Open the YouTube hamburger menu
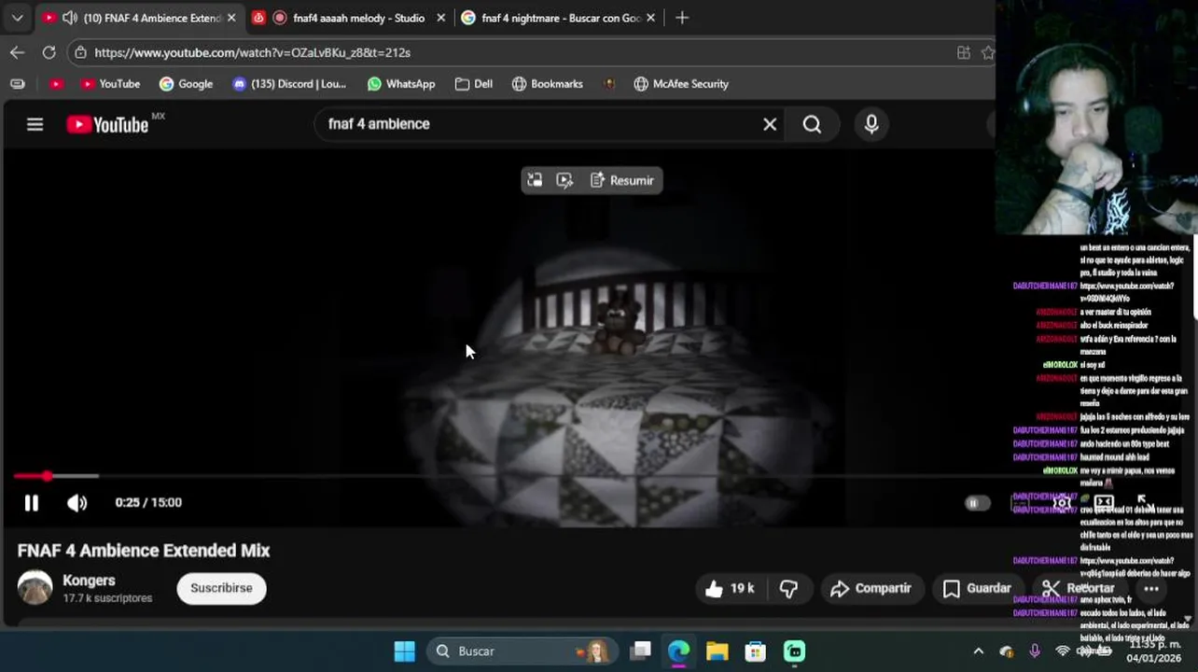Image resolution: width=1198 pixels, height=672 pixels. 35,124
